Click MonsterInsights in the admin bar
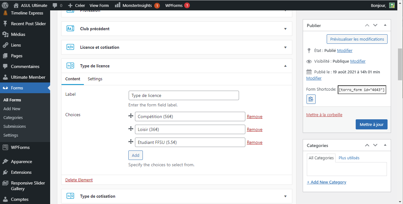The width and height of the screenshot is (403, 204). point(137,5)
